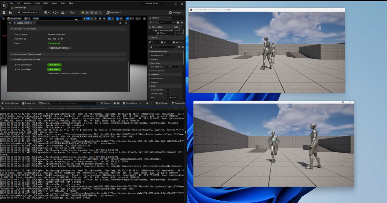Click the Eject icon in the play toolbar

point(96,13)
